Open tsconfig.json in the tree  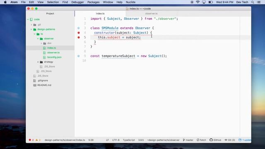point(54,57)
